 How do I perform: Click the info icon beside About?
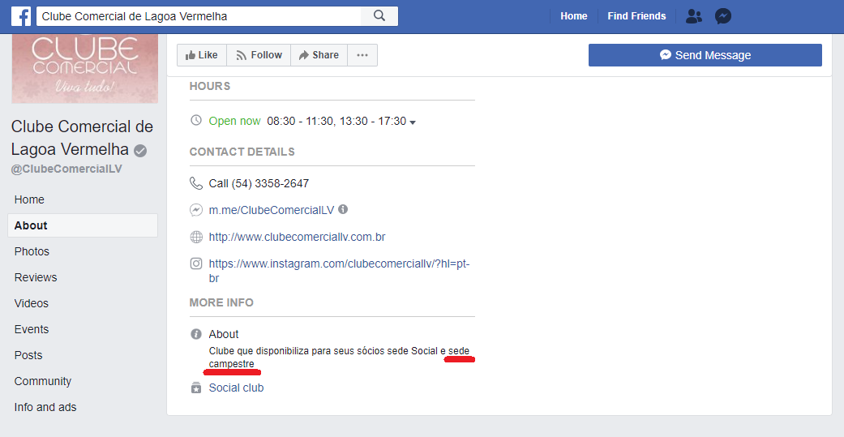pos(196,334)
